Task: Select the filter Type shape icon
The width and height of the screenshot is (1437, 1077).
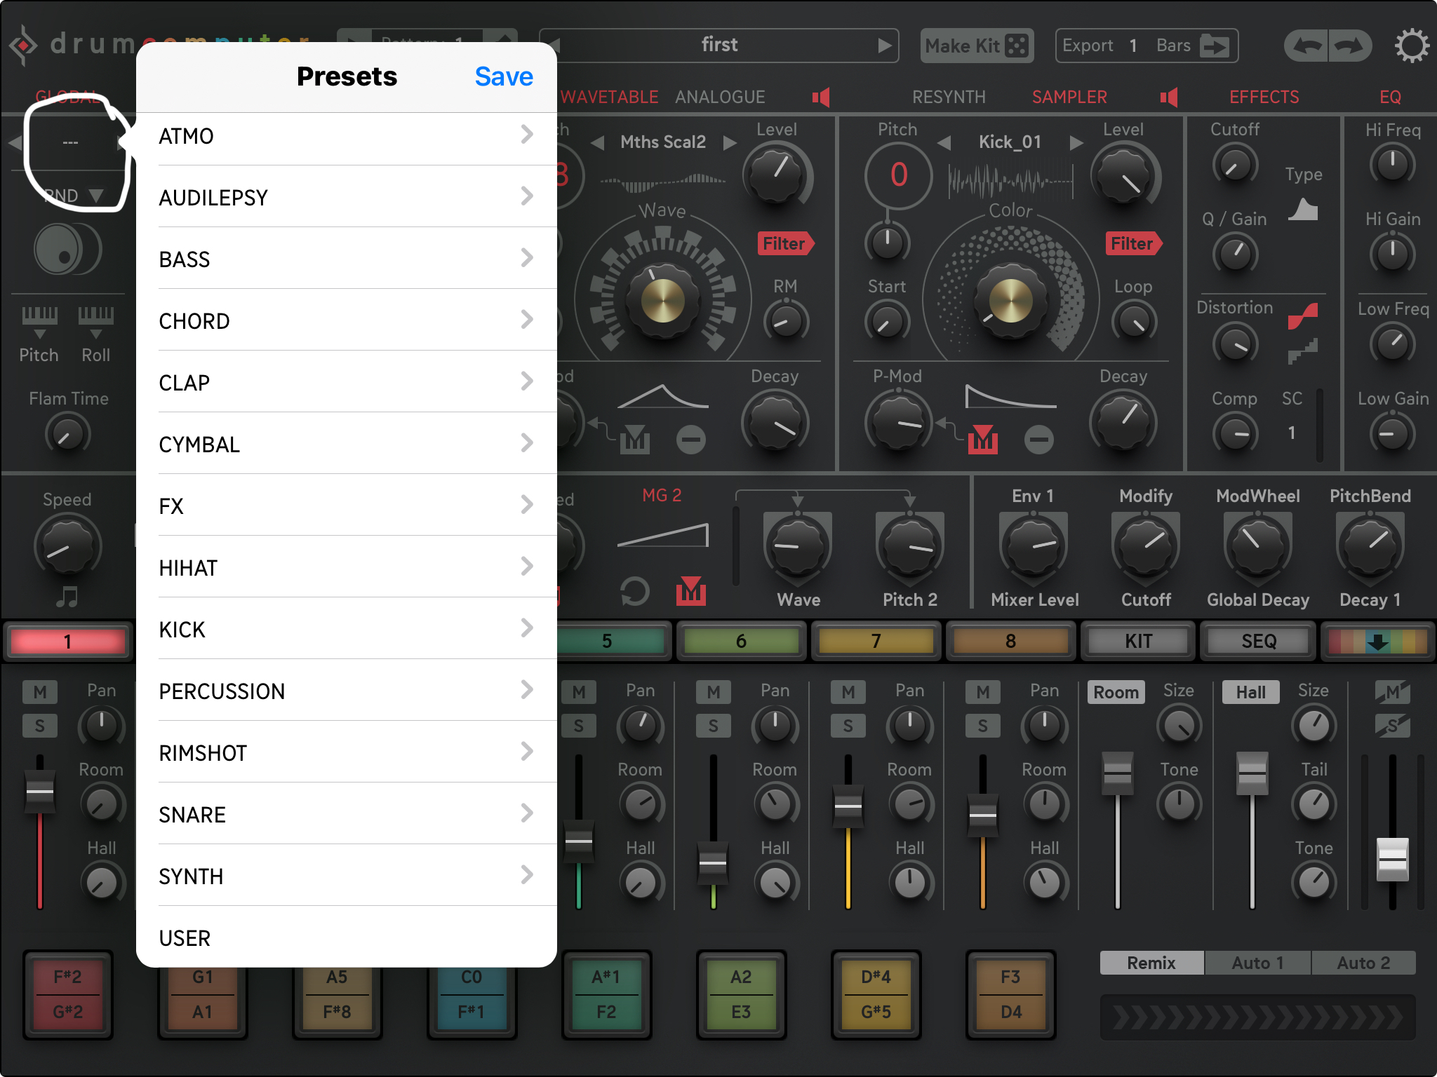Action: tap(1303, 210)
